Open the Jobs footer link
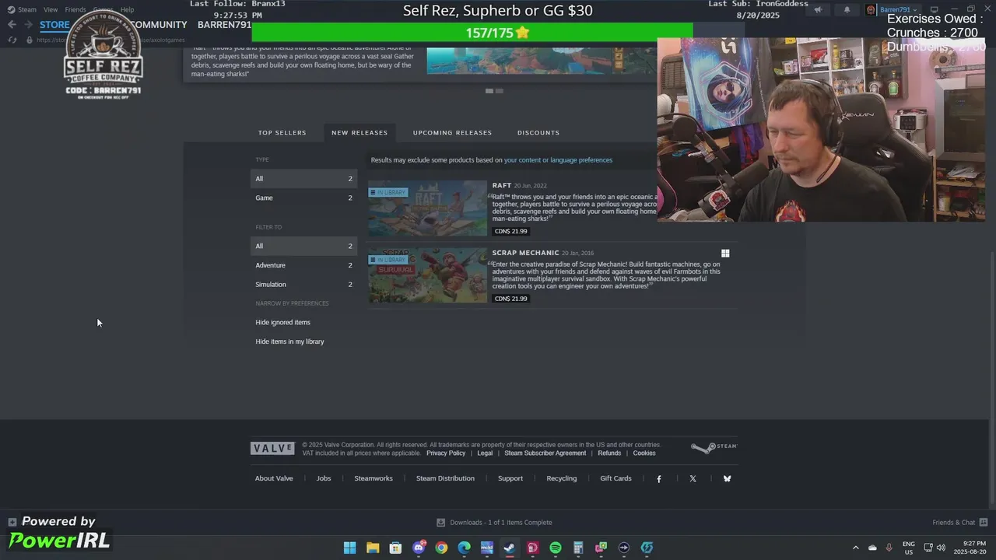Viewport: 996px width, 560px height. (x=324, y=478)
